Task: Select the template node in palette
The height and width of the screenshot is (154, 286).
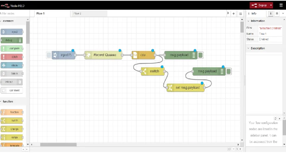Action: click(12, 145)
